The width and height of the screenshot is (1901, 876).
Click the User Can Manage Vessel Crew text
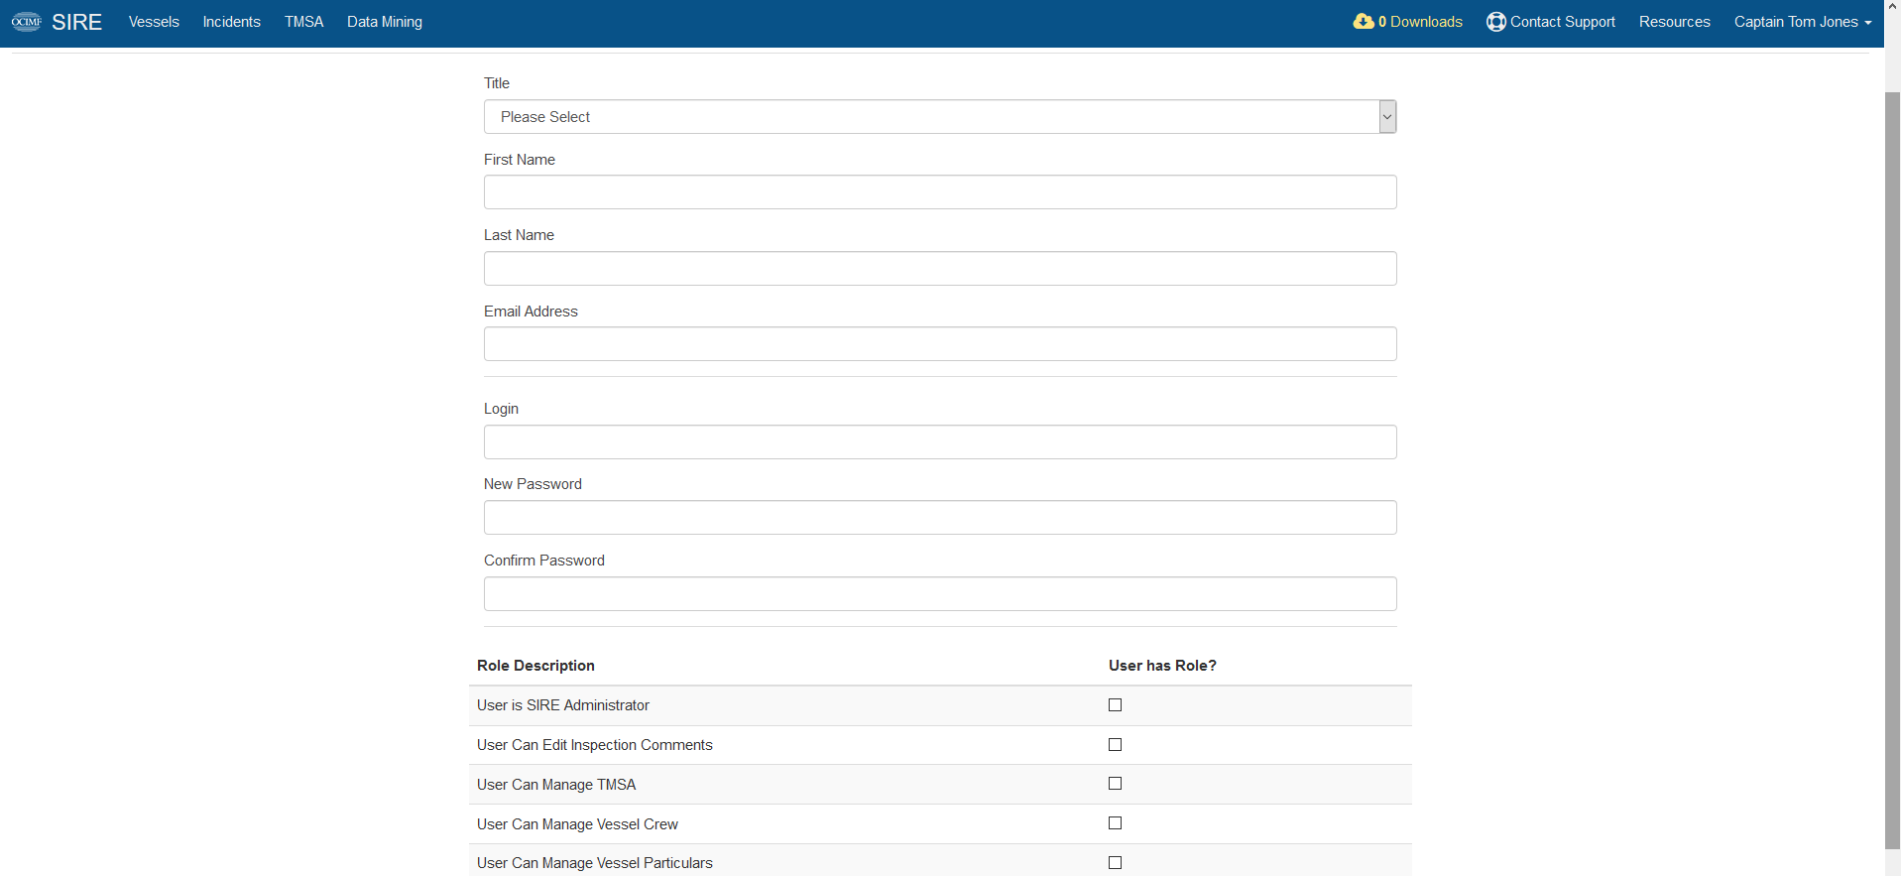point(577,824)
